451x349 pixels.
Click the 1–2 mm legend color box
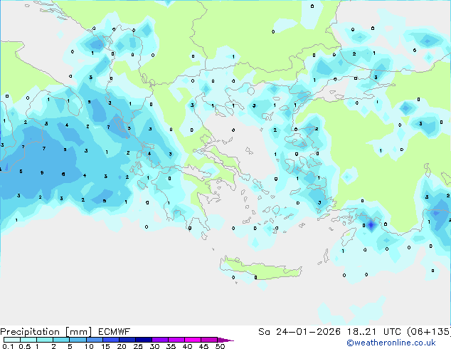45,340
